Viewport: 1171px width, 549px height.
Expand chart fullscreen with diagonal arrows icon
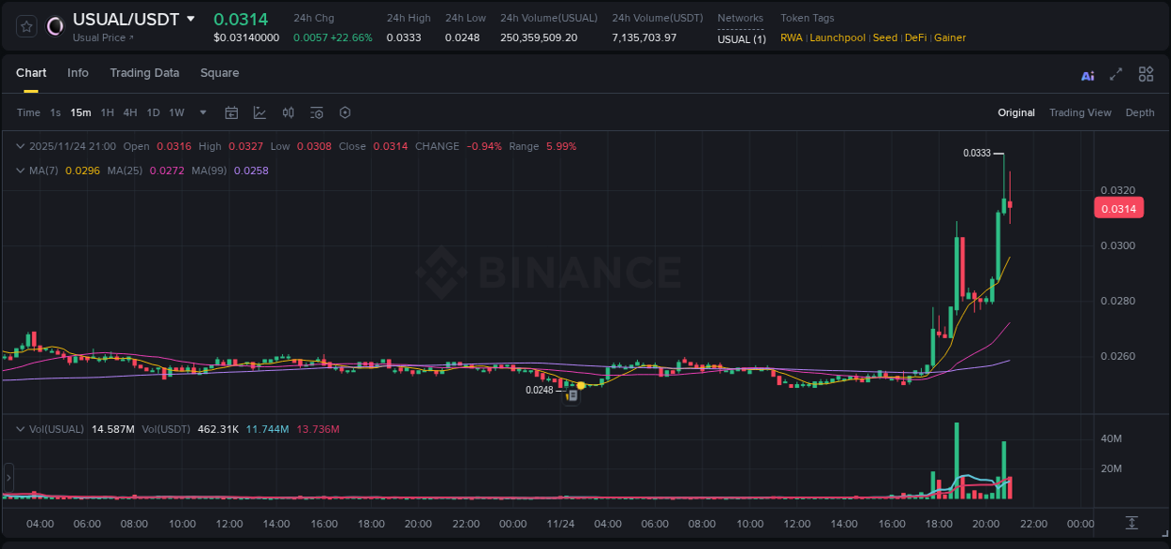pos(1115,74)
